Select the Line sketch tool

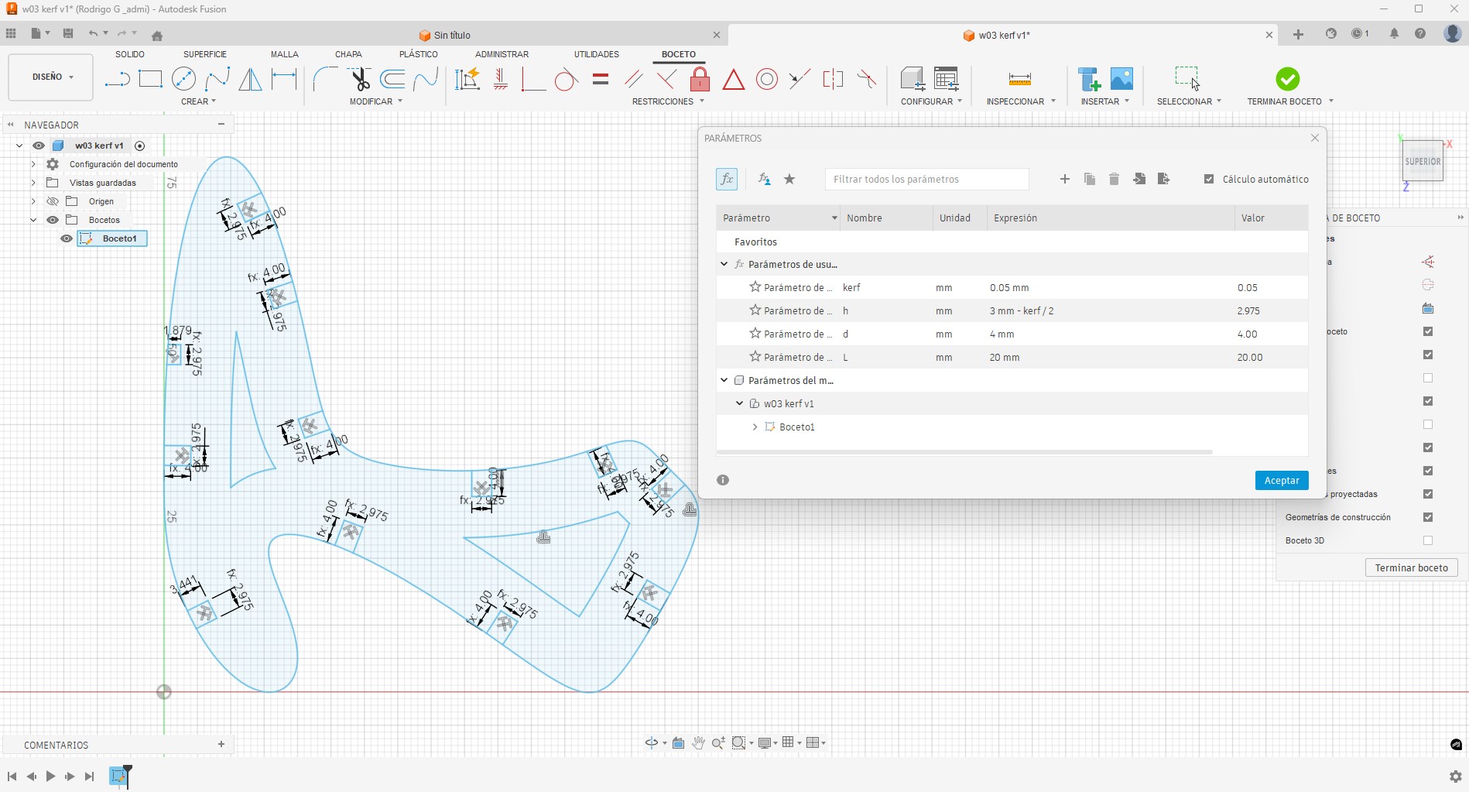click(x=117, y=79)
